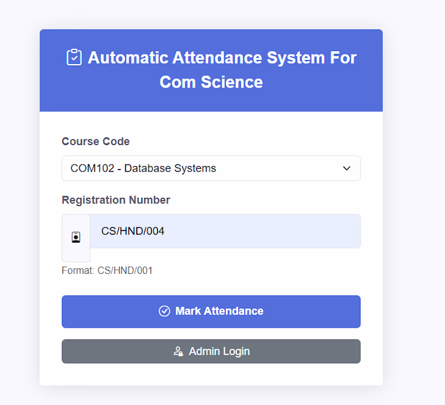Expand course list using the chevron arrow
This screenshot has height=405, width=445.
point(347,168)
